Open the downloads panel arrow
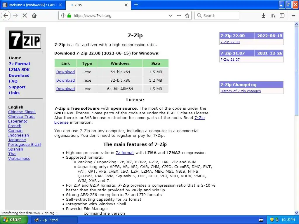This screenshot has height=224, width=299. click(x=263, y=15)
